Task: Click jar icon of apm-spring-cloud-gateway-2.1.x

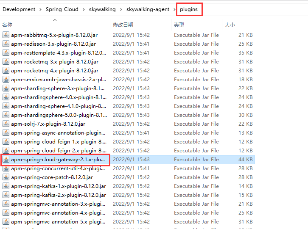Action: 6,160
